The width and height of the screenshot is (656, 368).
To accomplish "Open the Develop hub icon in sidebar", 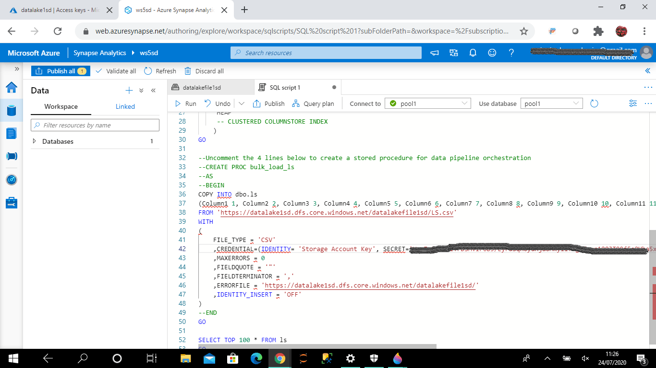I will (x=12, y=133).
